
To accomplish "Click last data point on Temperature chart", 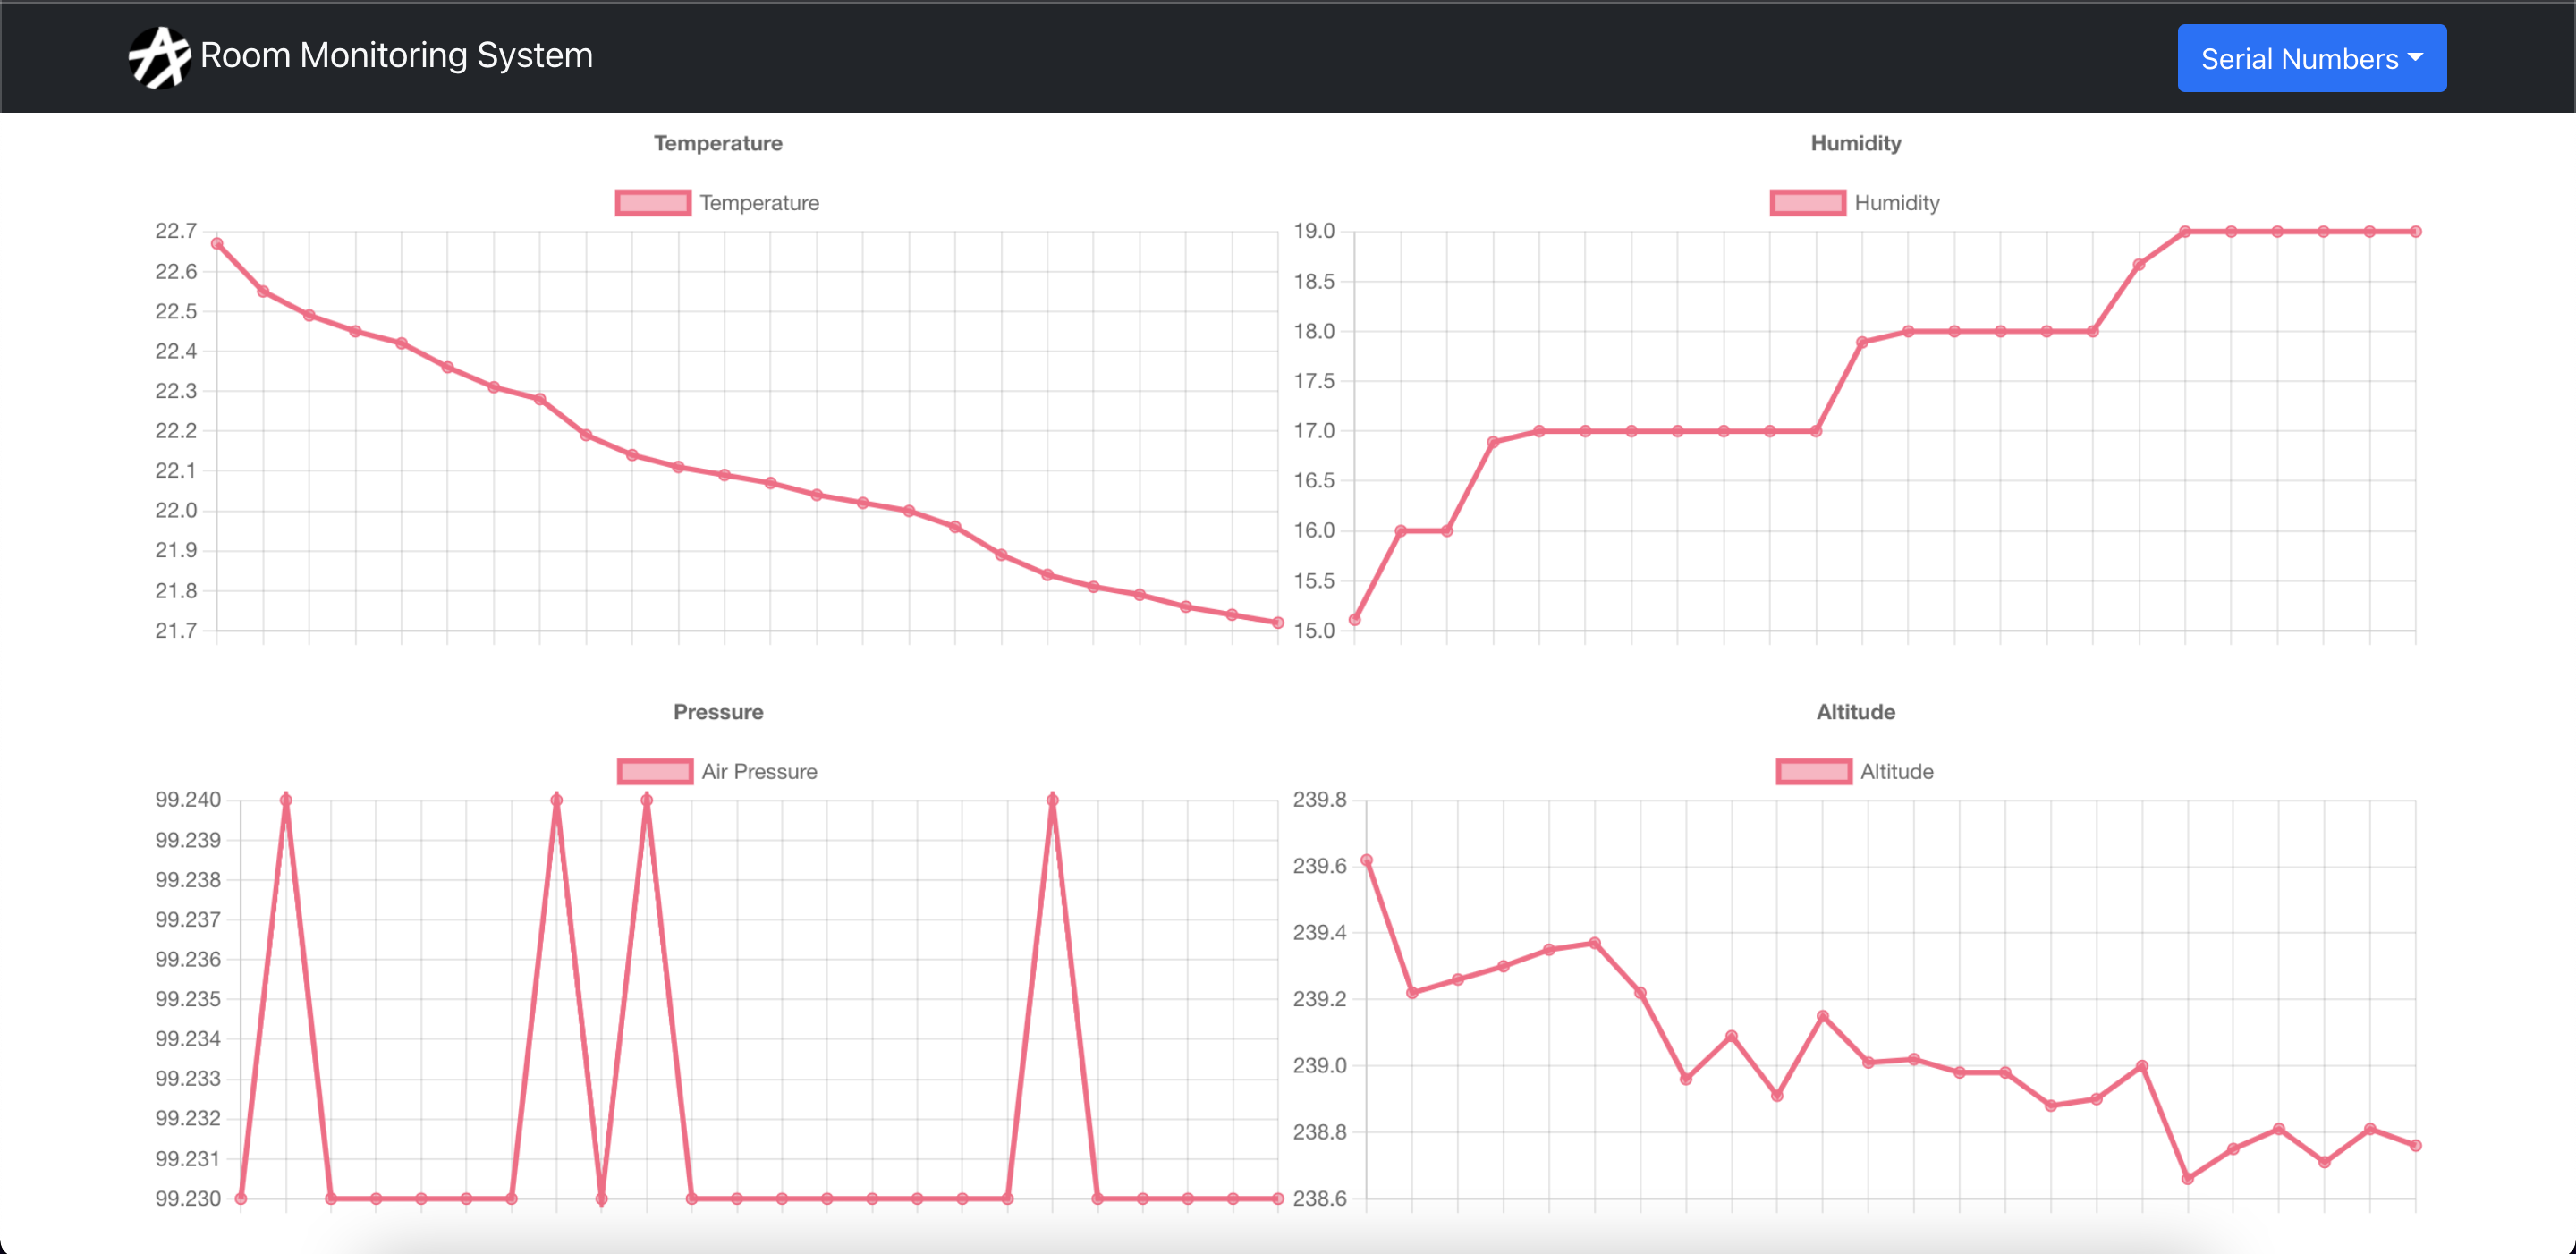I will click(x=1277, y=623).
